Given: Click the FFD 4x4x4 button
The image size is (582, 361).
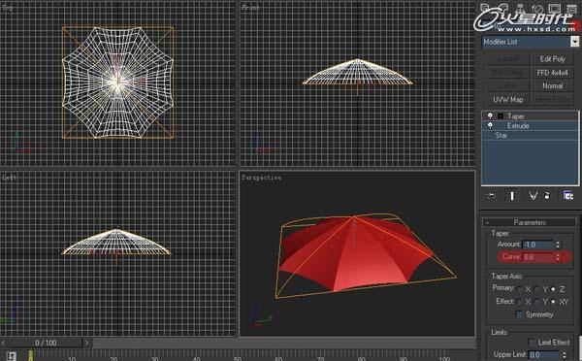Looking at the screenshot, I should click(x=552, y=73).
